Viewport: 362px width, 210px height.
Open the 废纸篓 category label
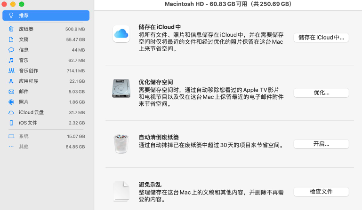pyautogui.click(x=26, y=29)
